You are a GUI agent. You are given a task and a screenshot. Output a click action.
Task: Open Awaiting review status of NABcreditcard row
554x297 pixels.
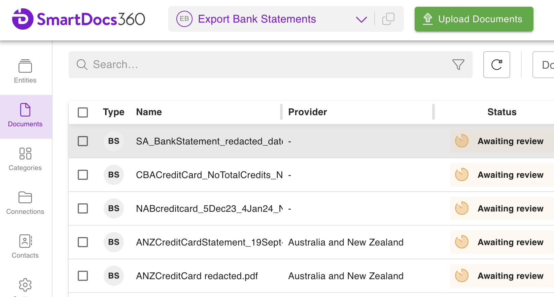tap(502, 208)
